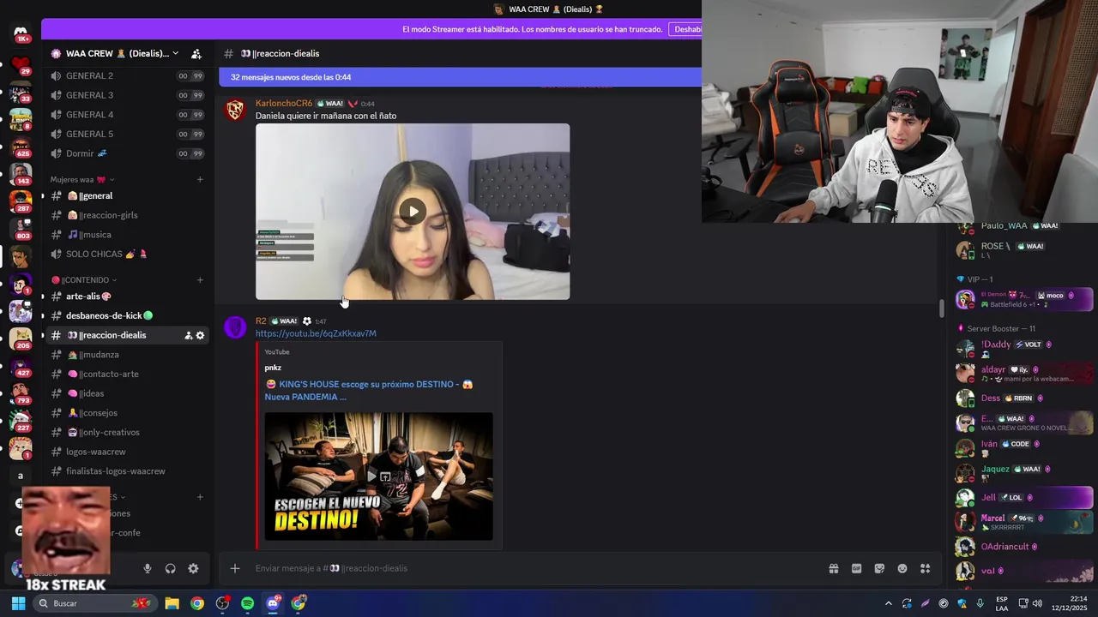This screenshot has width=1098, height=617.
Task: Show hidden system tray icons chevron
Action: (888, 603)
